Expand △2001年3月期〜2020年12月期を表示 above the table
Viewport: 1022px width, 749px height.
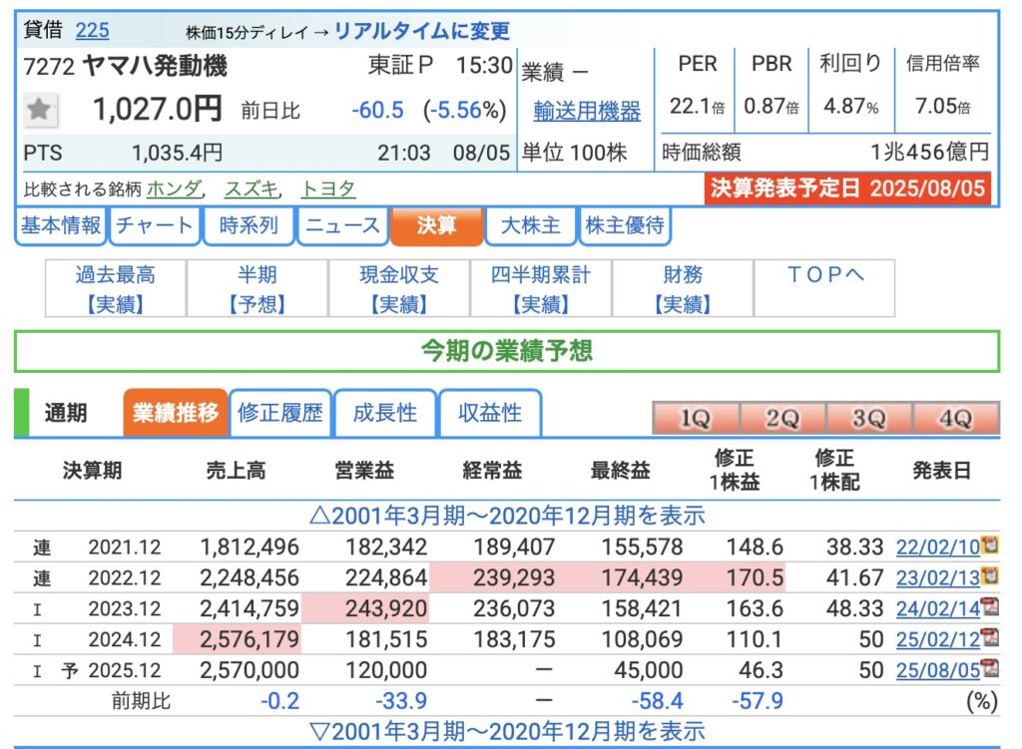point(507,516)
